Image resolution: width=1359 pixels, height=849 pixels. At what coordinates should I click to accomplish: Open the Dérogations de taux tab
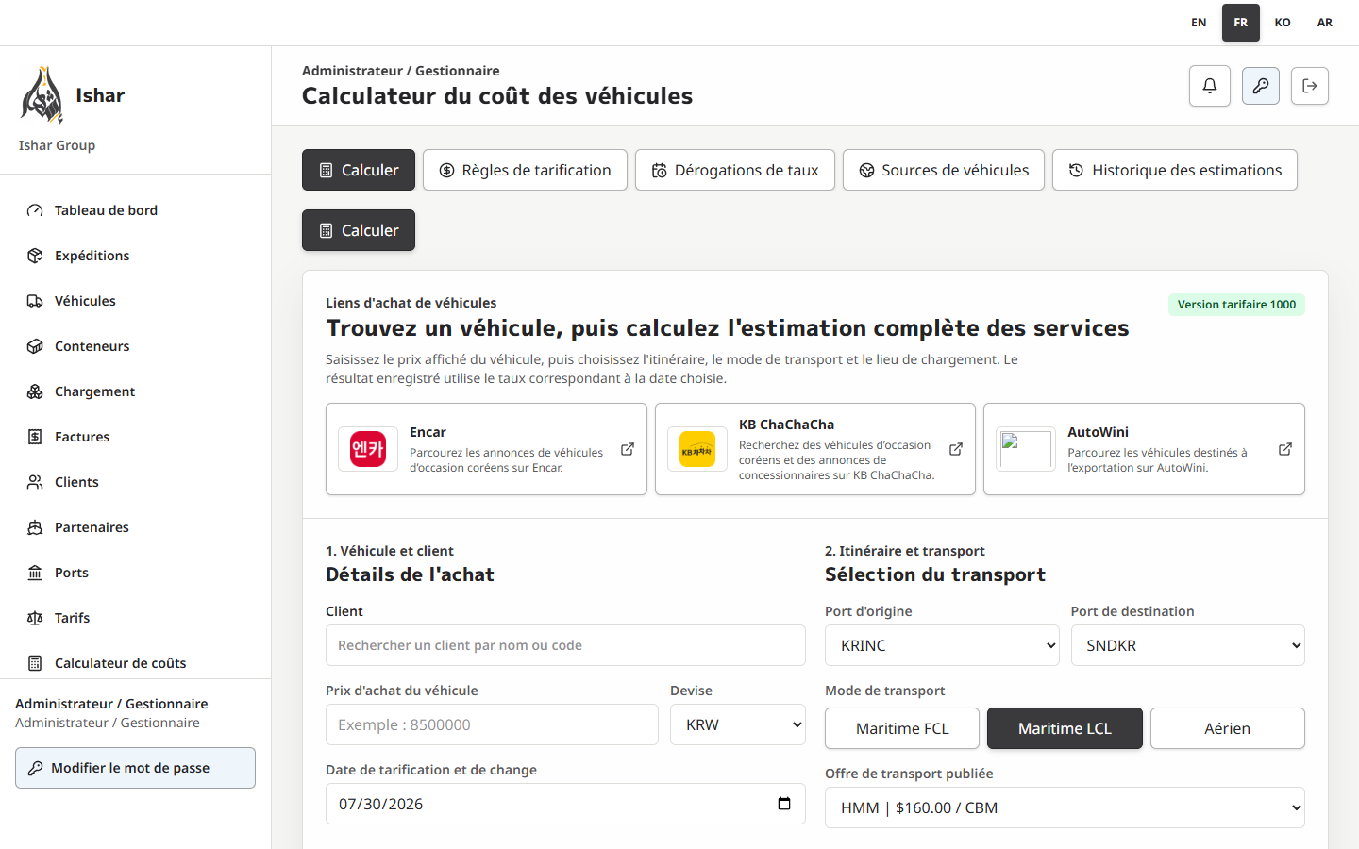(735, 170)
